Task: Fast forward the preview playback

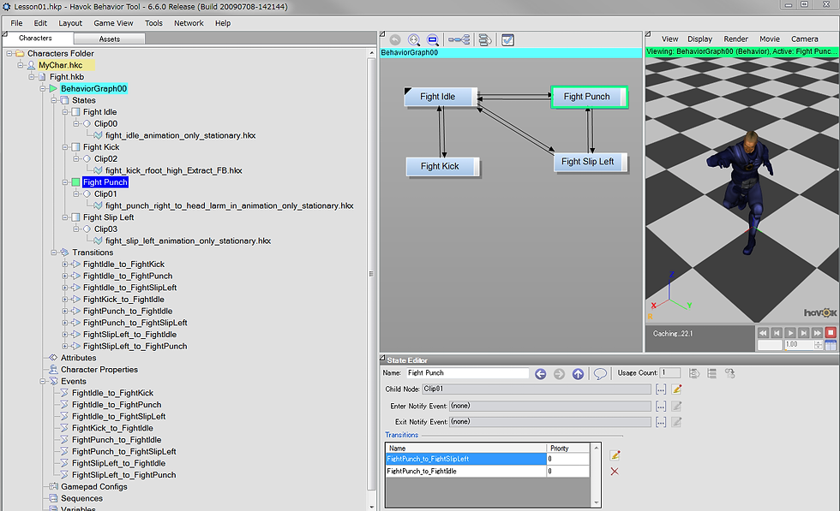Action: pos(817,333)
